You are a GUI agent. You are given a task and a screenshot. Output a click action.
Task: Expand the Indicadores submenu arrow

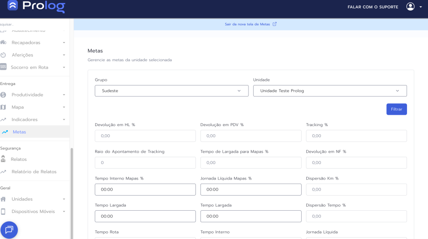tap(64, 120)
